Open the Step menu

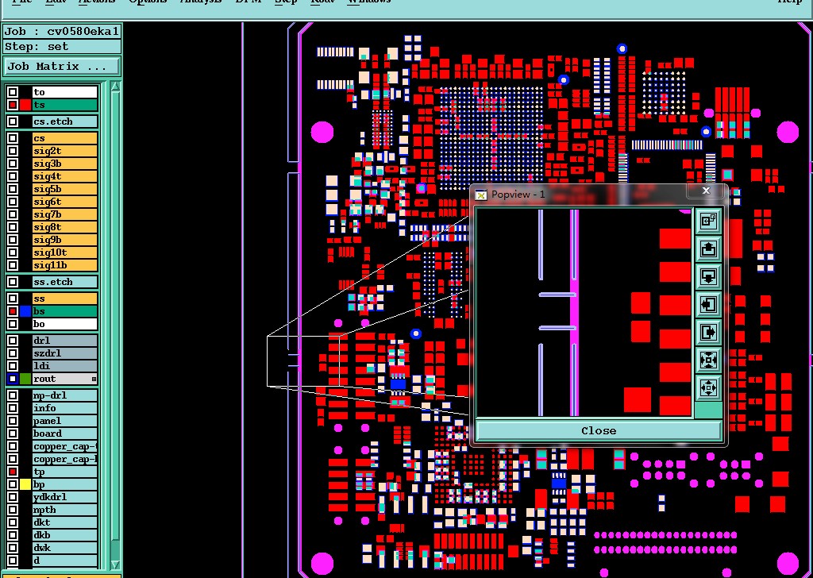[x=286, y=2]
